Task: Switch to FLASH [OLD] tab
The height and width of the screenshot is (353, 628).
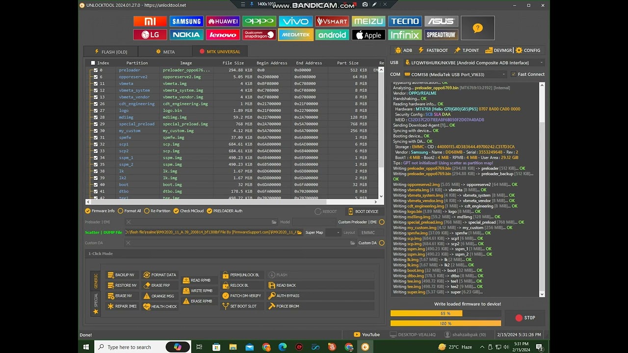Action: (111, 51)
